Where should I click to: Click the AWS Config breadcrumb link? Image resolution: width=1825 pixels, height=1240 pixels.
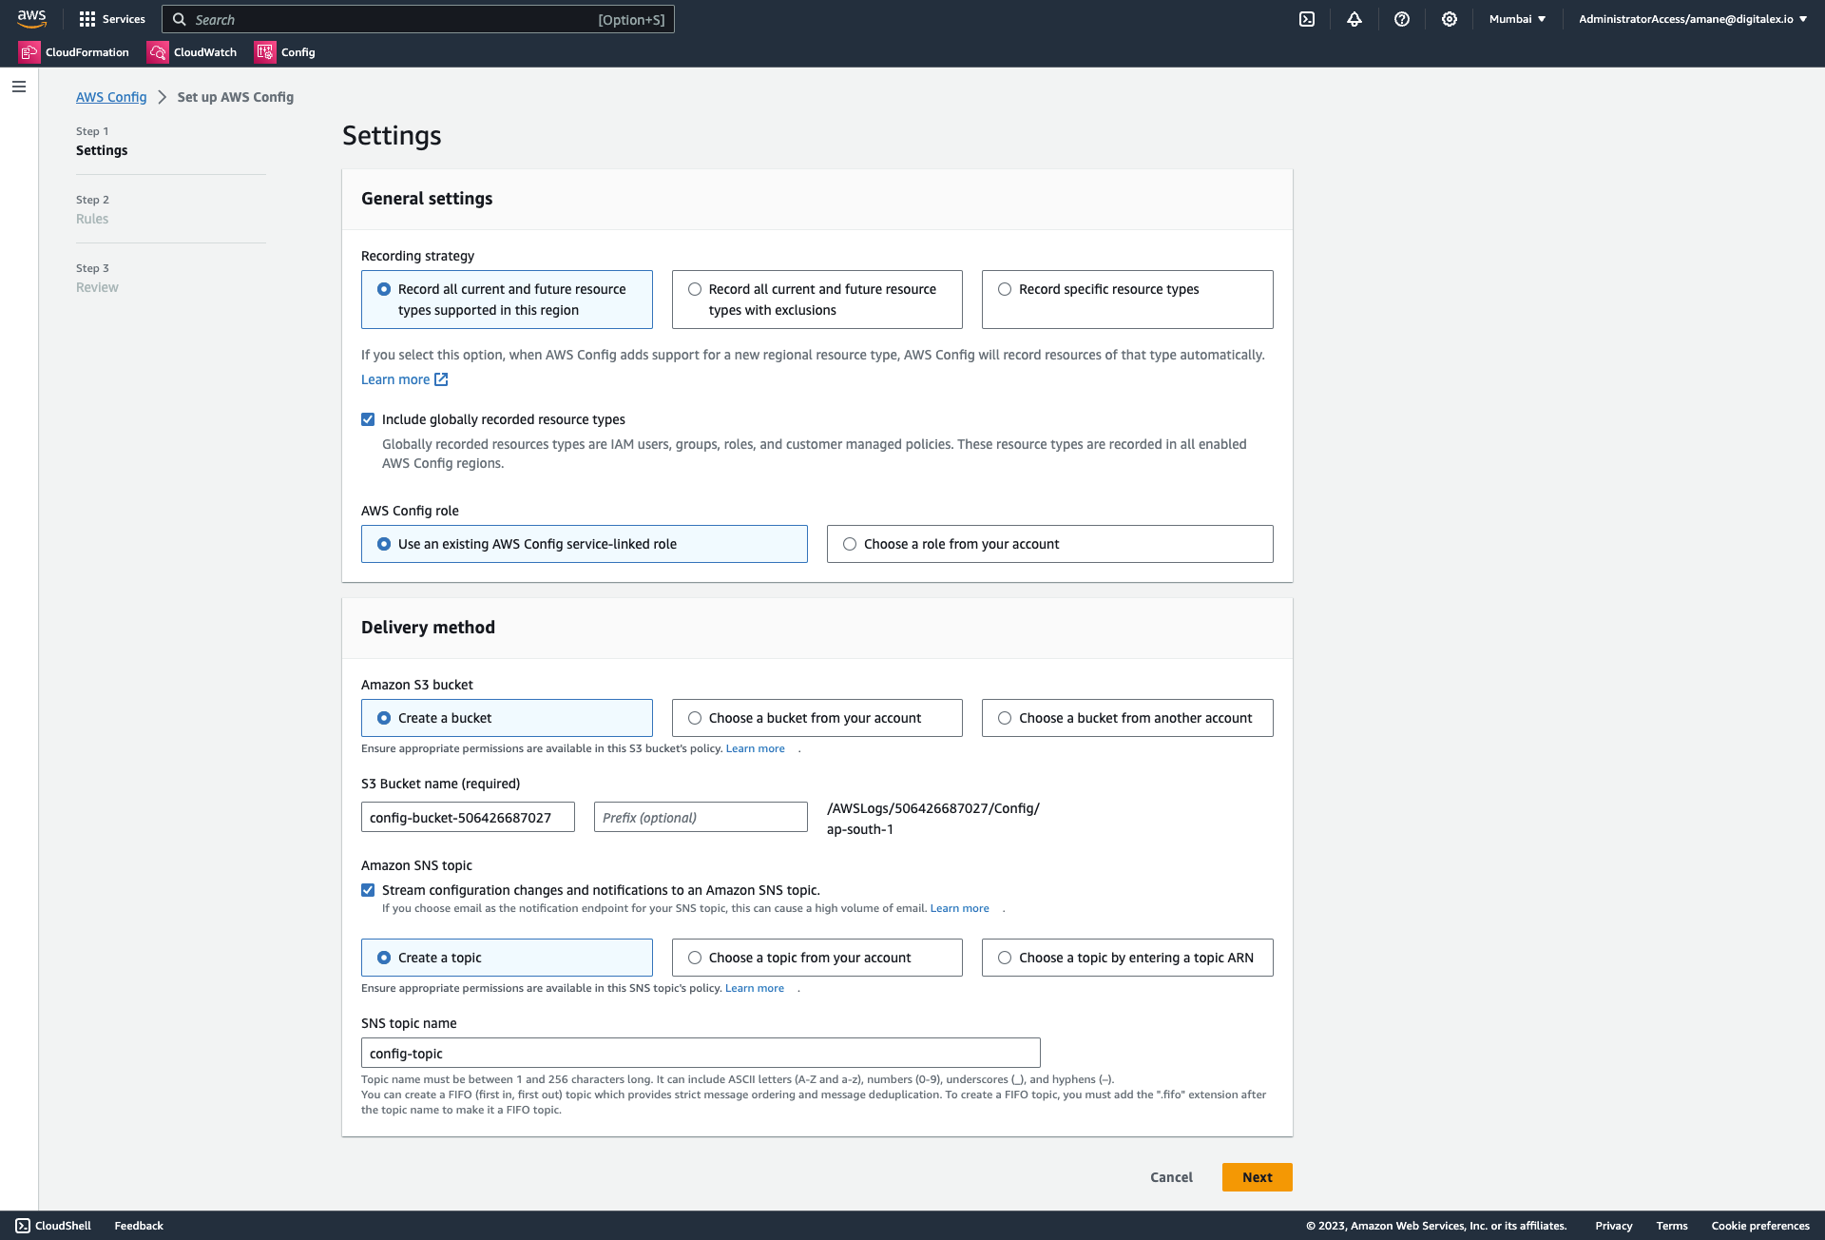(111, 97)
